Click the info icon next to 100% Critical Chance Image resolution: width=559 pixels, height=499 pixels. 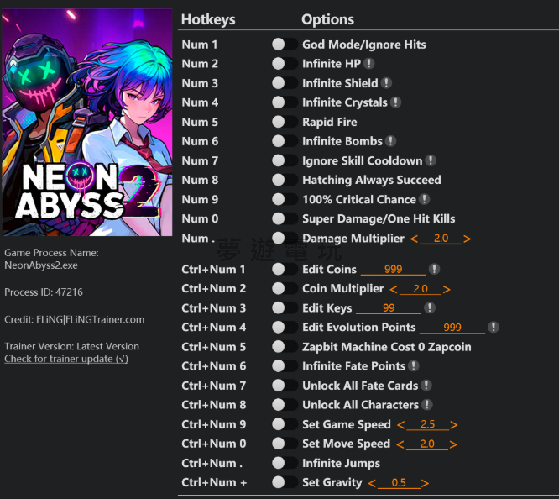tap(424, 199)
